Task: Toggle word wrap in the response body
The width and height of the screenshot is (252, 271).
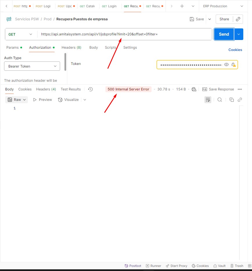Action: click(x=208, y=100)
